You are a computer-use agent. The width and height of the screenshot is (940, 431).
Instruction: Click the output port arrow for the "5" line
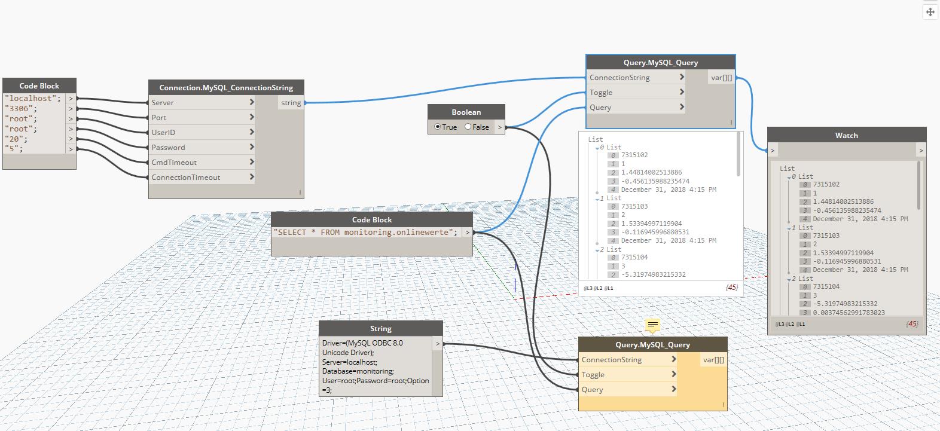(x=71, y=149)
